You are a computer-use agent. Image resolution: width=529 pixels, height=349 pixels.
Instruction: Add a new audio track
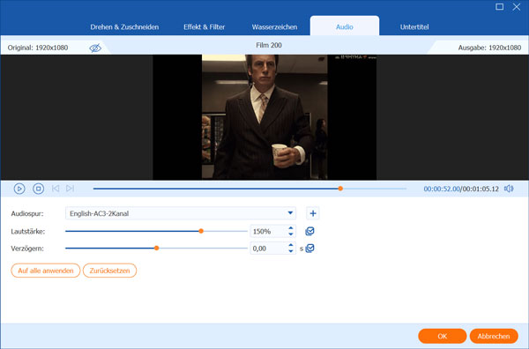pyautogui.click(x=313, y=213)
